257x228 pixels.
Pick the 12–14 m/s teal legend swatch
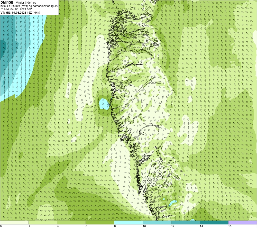185,222
